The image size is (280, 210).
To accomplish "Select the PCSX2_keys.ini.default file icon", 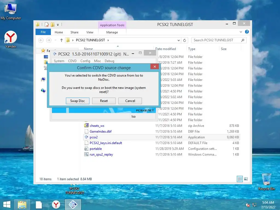I will coord(86,143).
